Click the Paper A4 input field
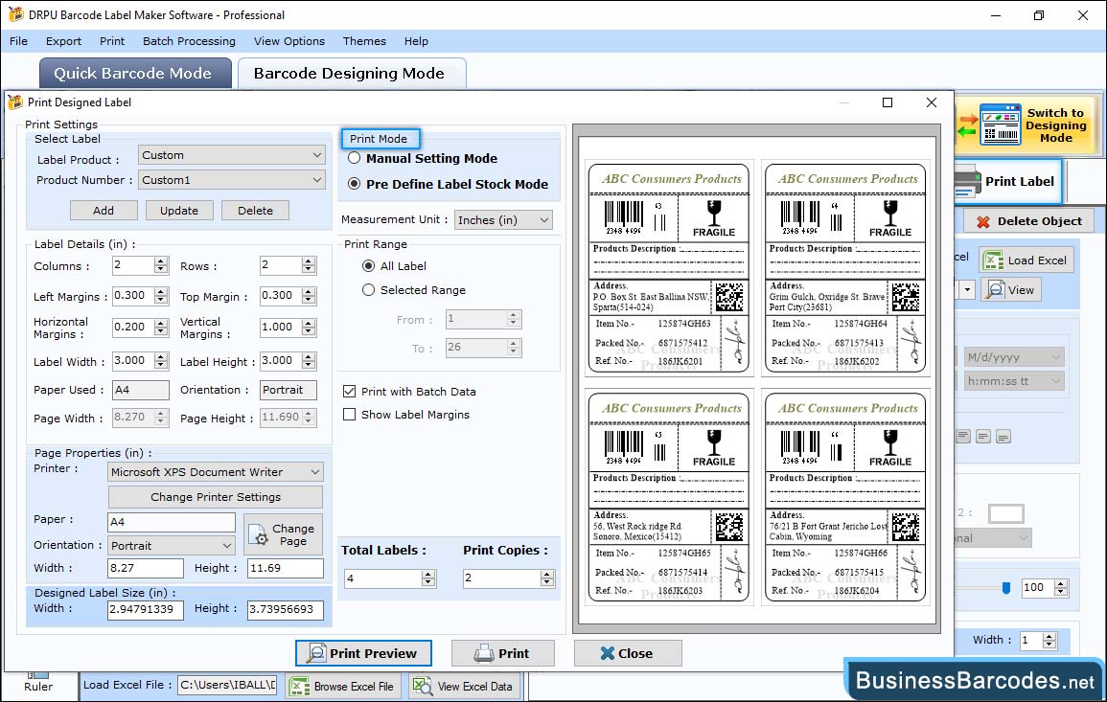The height and width of the screenshot is (702, 1107). (x=172, y=522)
